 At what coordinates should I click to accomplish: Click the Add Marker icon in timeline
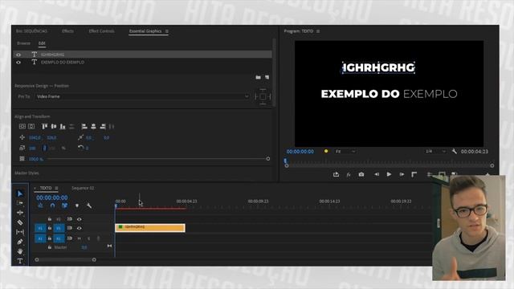click(77, 206)
